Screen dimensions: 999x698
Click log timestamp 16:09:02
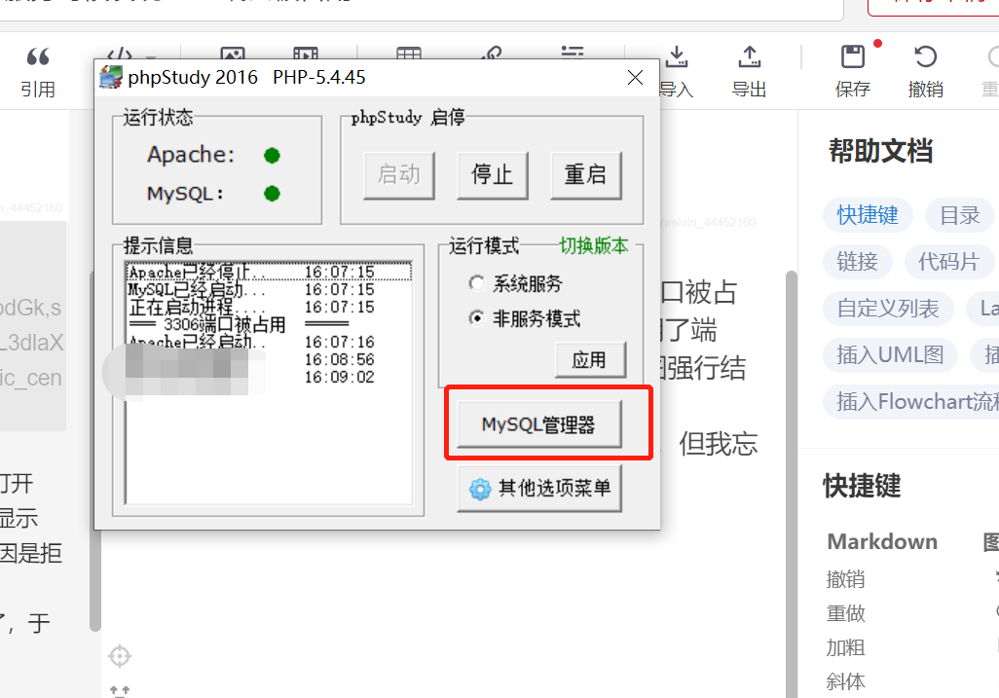point(339,377)
